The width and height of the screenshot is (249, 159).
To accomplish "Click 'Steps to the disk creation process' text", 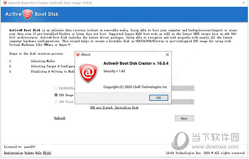I will (x=36, y=54).
